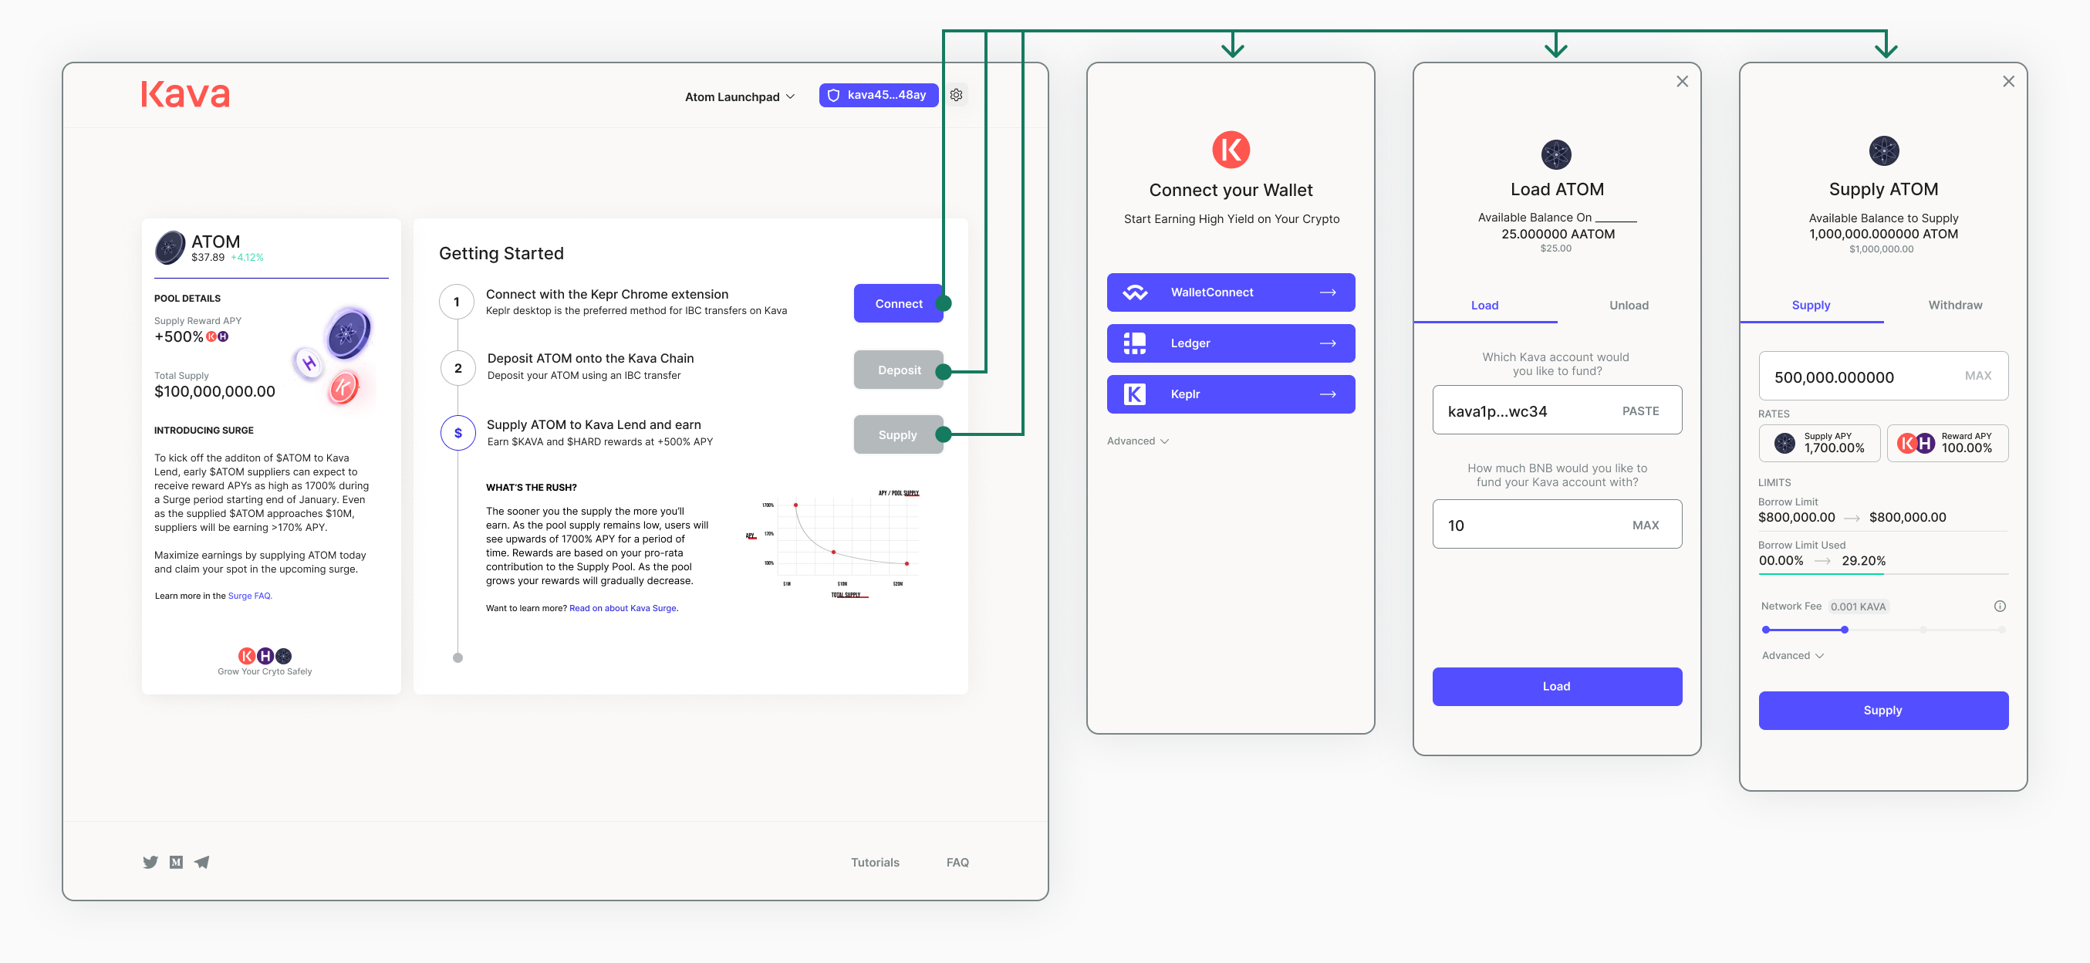This screenshot has height=963, width=2090.
Task: Switch to the Withdraw tab
Action: 1954,305
